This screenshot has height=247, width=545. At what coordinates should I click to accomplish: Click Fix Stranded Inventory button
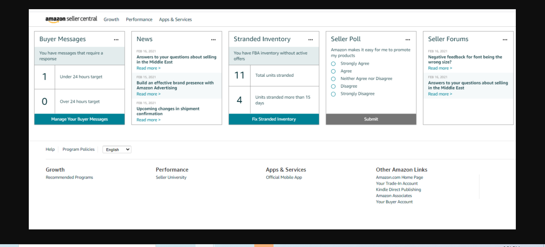274,119
